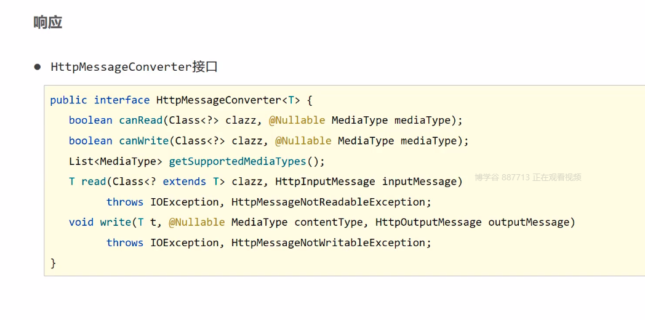This screenshot has width=645, height=320.
Task: Click the closing brace of the interface
Action: (x=53, y=263)
